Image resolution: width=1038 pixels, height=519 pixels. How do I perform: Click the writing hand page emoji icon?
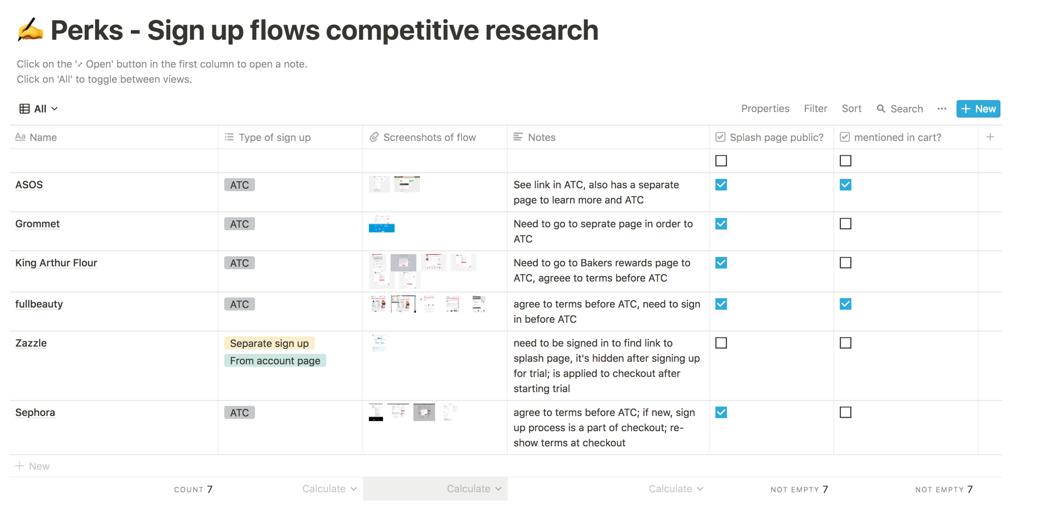point(30,30)
